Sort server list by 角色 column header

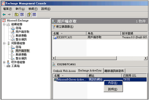point(104,34)
